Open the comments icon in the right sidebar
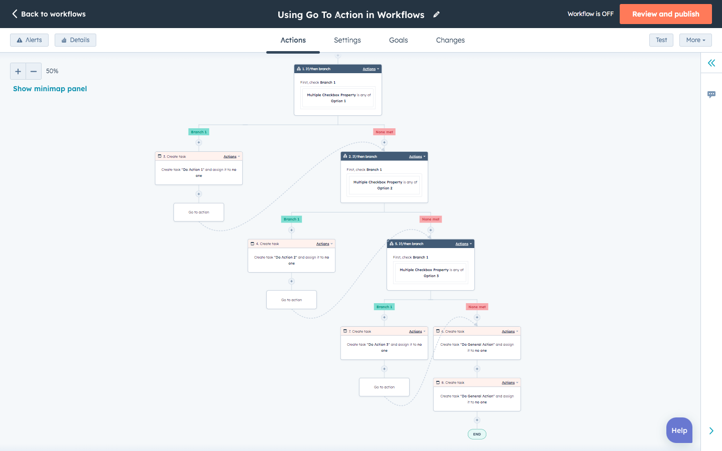The image size is (722, 451). pyautogui.click(x=711, y=95)
